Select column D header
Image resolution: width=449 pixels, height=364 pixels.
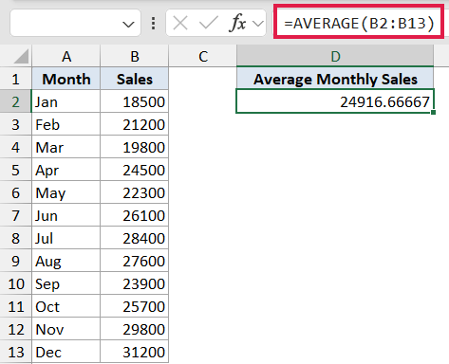(x=335, y=56)
